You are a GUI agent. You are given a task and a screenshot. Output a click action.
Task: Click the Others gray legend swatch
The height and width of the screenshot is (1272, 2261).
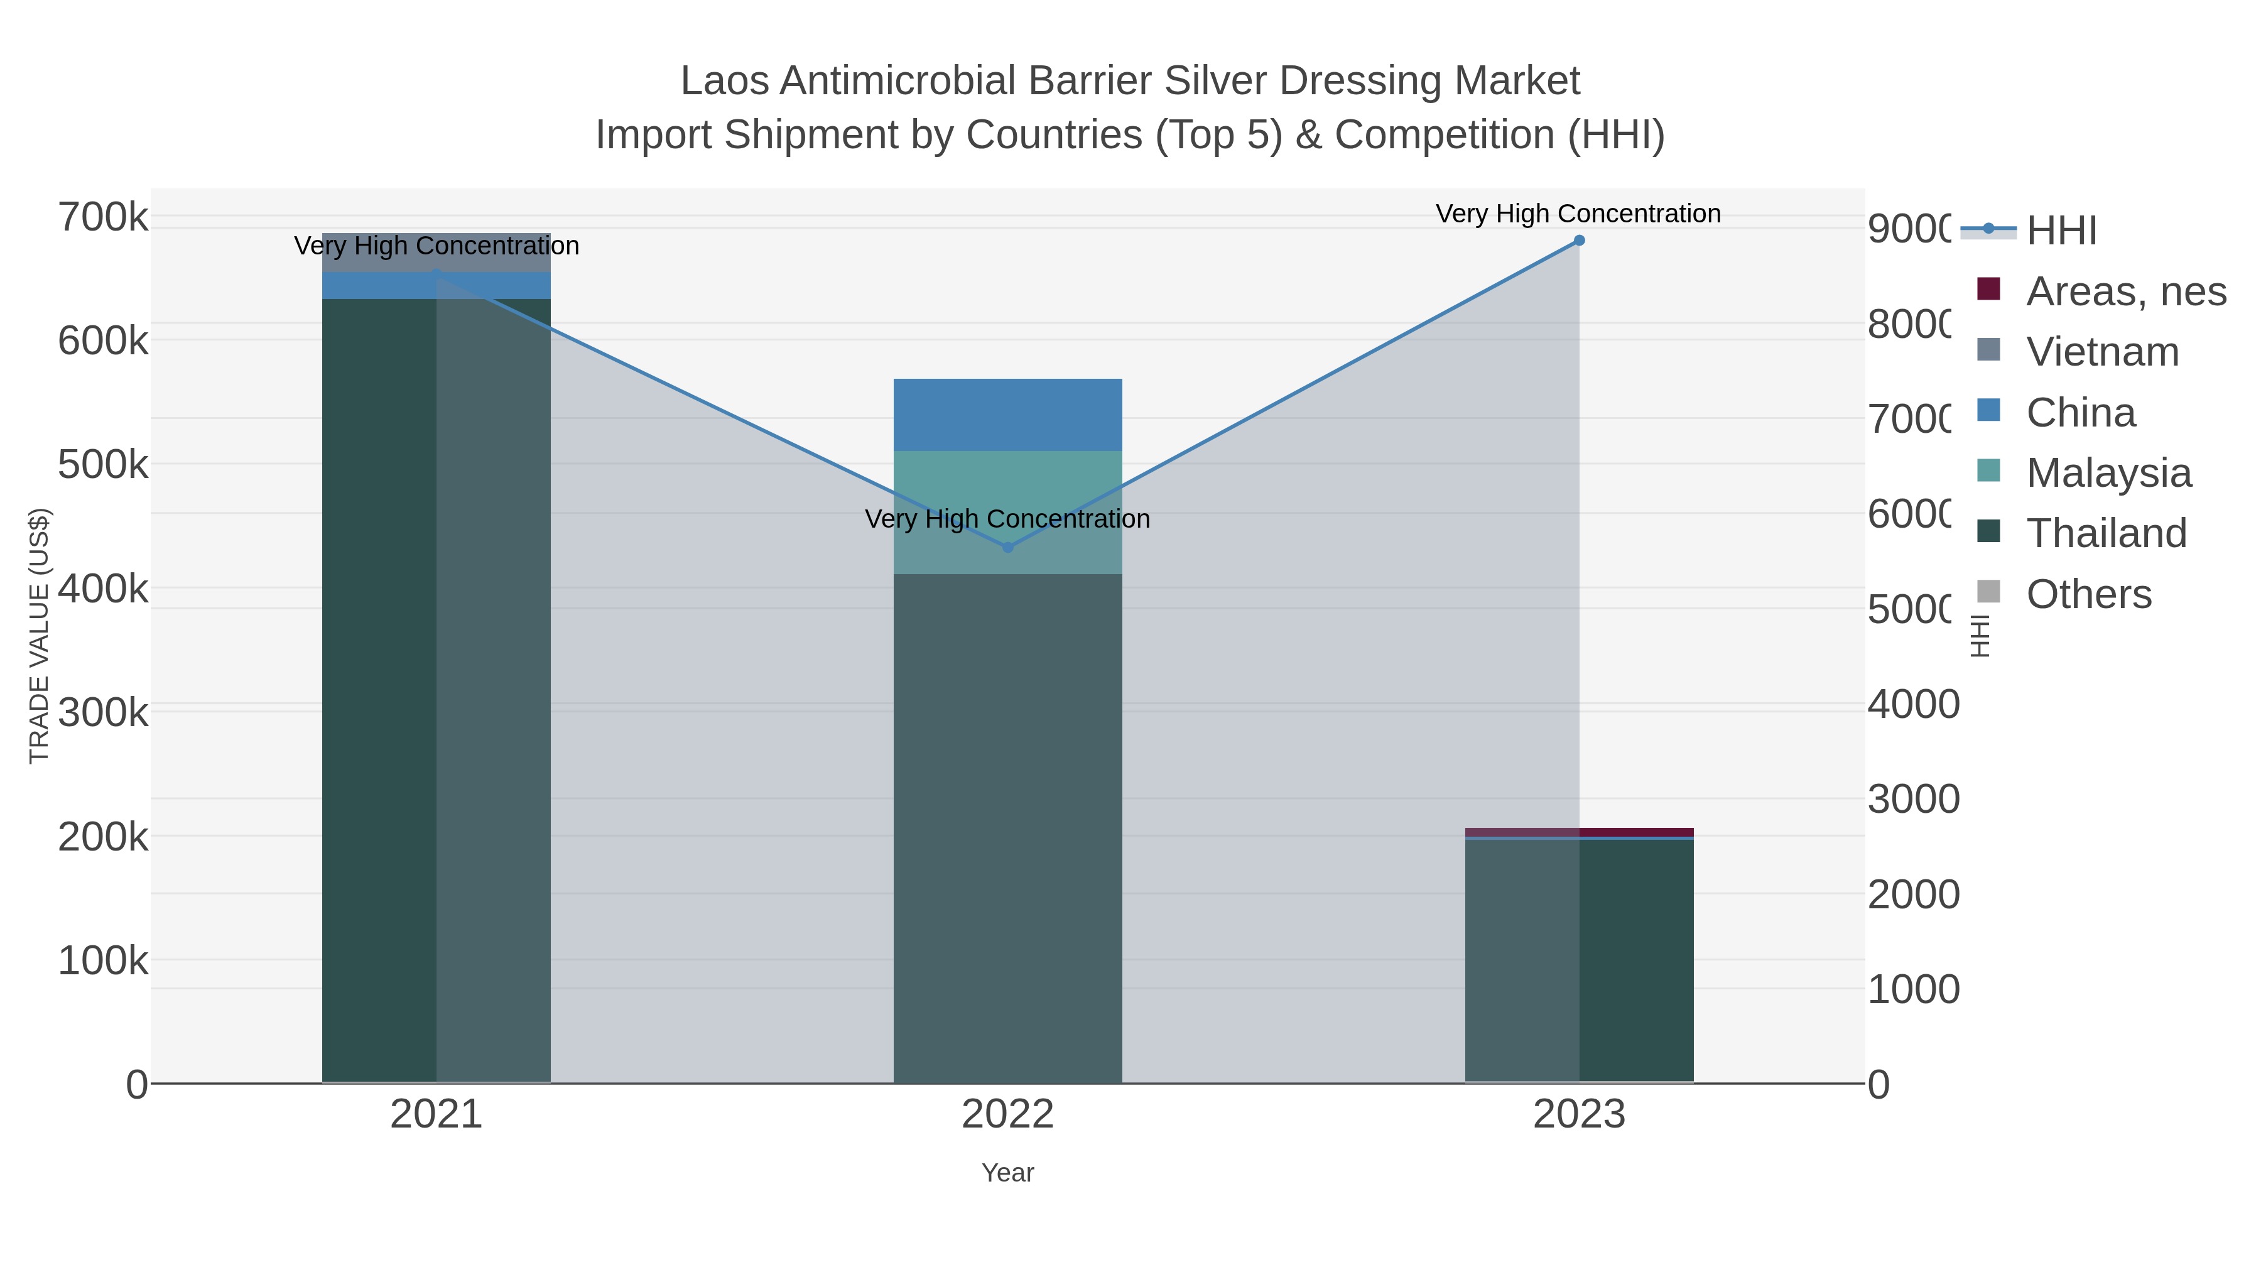(x=1988, y=592)
